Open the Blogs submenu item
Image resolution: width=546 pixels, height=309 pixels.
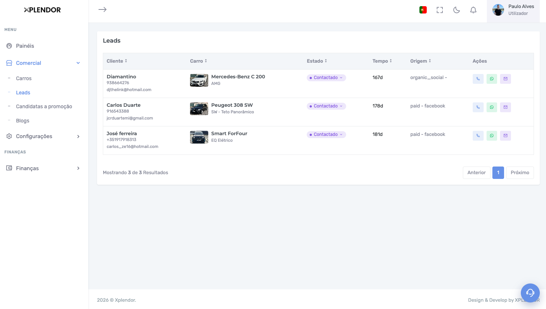[23, 121]
